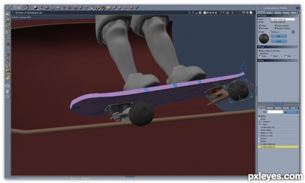Open the Director's Camera view dropdown
305x183 pixels.
click(x=21, y=17)
